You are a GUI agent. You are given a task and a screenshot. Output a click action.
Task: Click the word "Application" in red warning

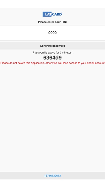[x=38, y=63]
